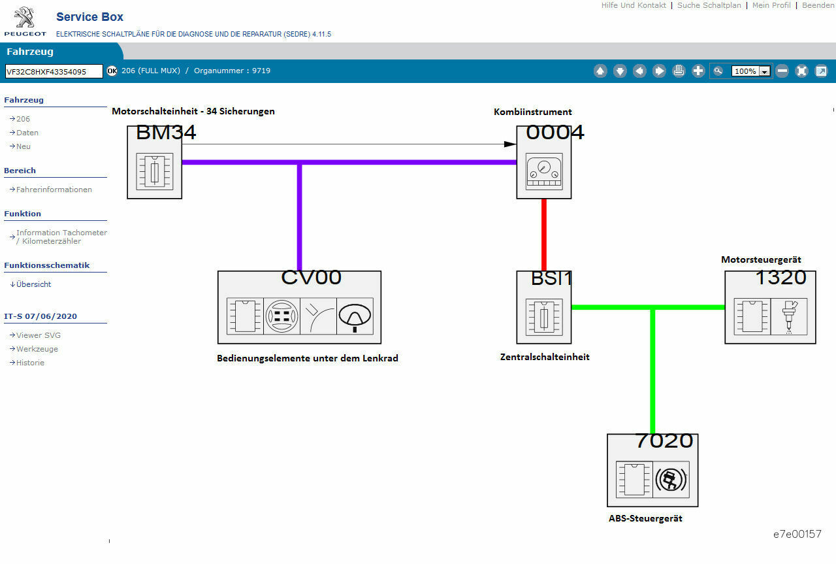
Task: Open the Fahrerinformationen link
Action: [54, 190]
